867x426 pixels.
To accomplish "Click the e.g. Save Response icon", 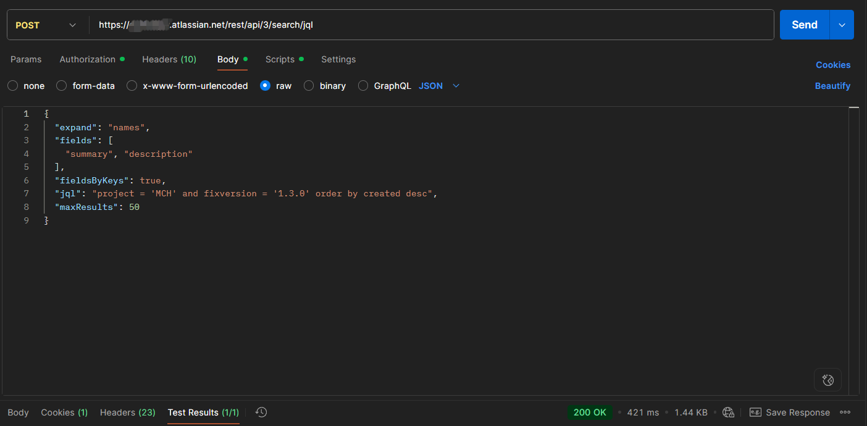I will click(755, 412).
